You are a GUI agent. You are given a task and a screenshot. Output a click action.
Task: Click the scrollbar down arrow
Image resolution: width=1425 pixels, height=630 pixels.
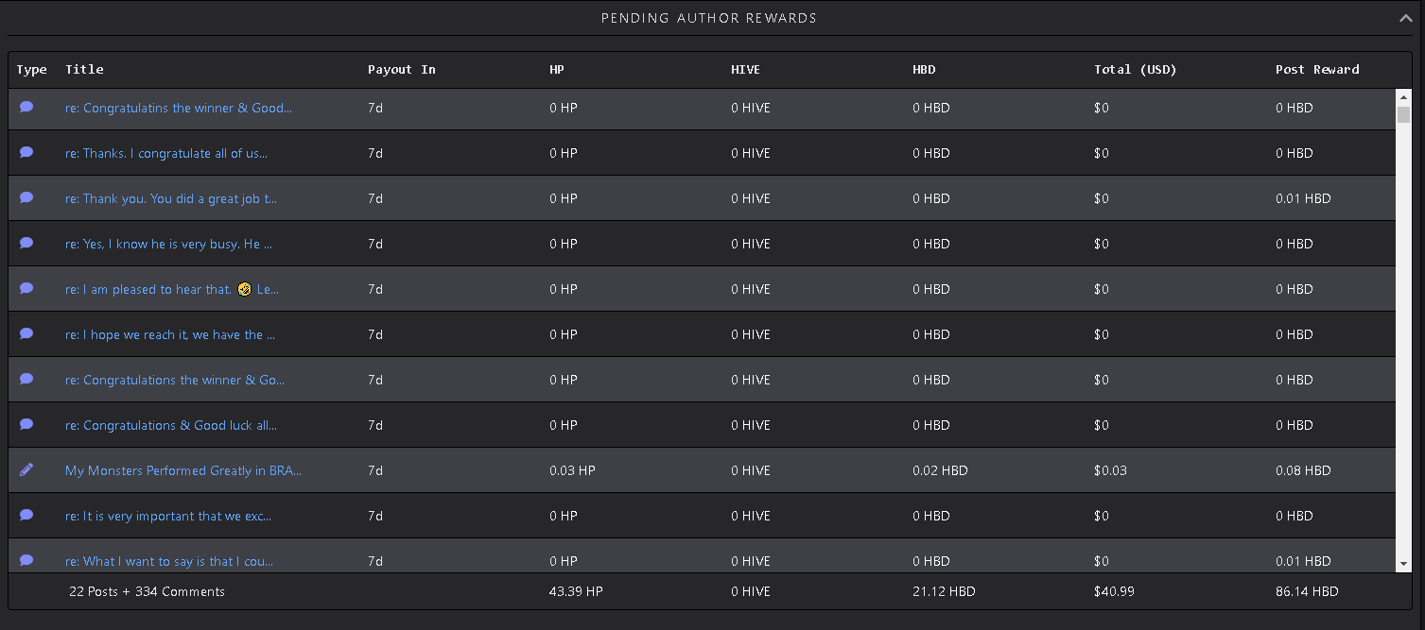[1403, 564]
